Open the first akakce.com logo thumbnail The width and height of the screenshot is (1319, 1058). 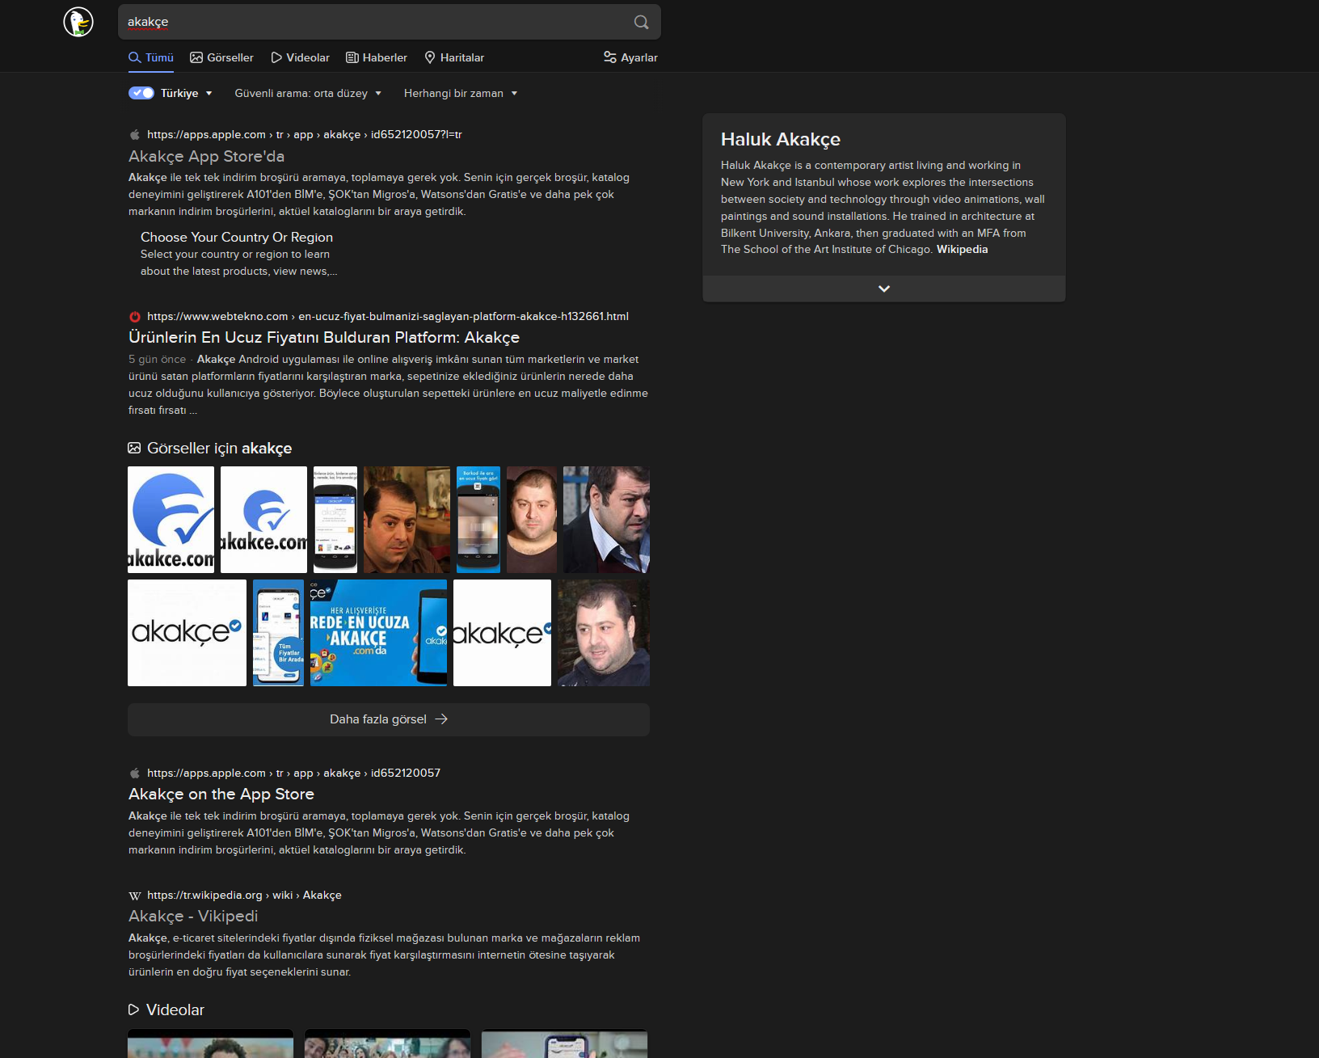point(171,520)
